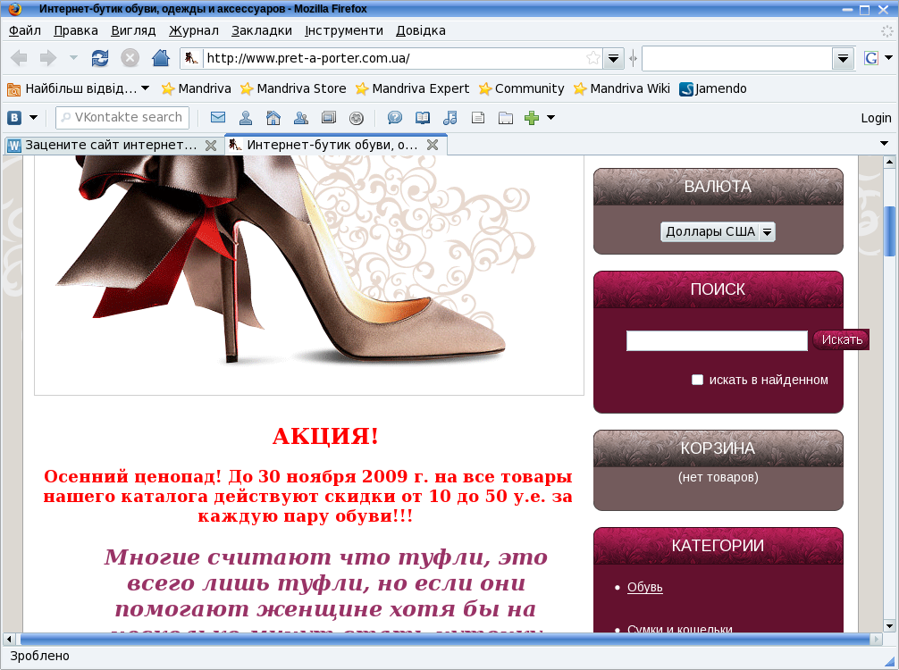This screenshot has height=670, width=899.
Task: Close the 'Интернет-бутик обуви' tab
Action: [433, 145]
